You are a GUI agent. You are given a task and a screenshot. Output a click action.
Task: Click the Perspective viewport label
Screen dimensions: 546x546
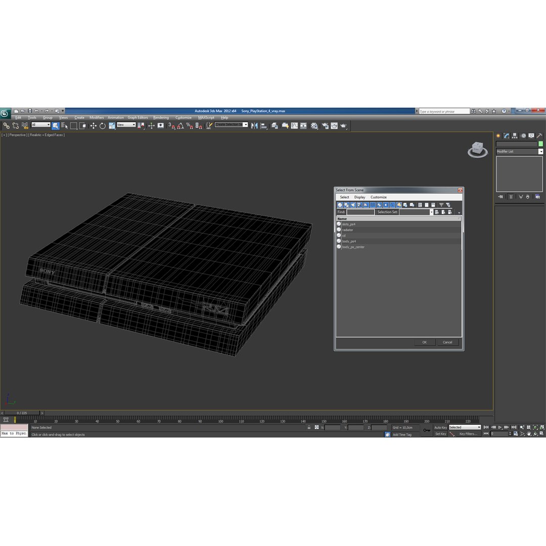[x=17, y=135]
